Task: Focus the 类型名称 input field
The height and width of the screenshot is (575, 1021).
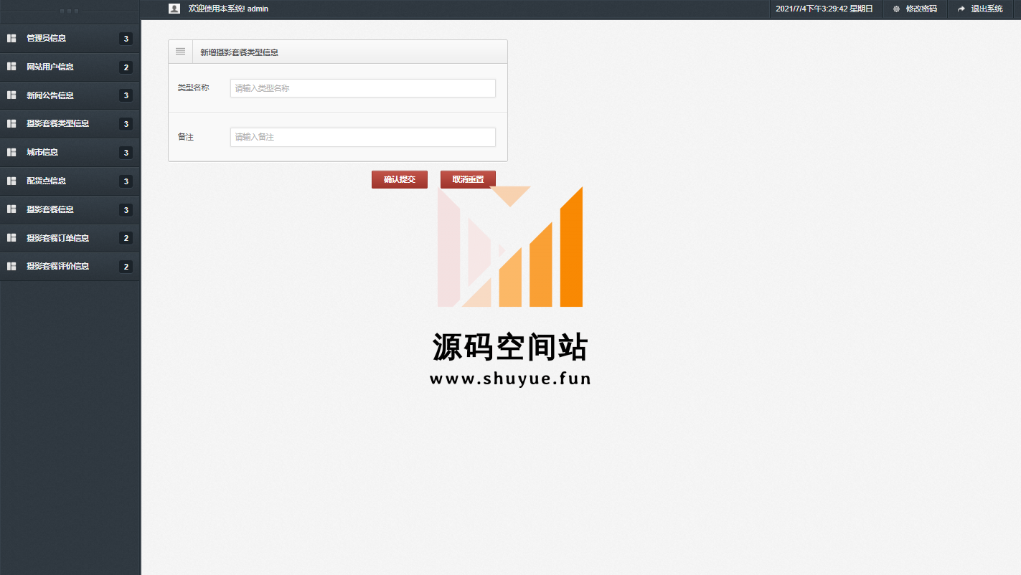Action: pos(363,88)
